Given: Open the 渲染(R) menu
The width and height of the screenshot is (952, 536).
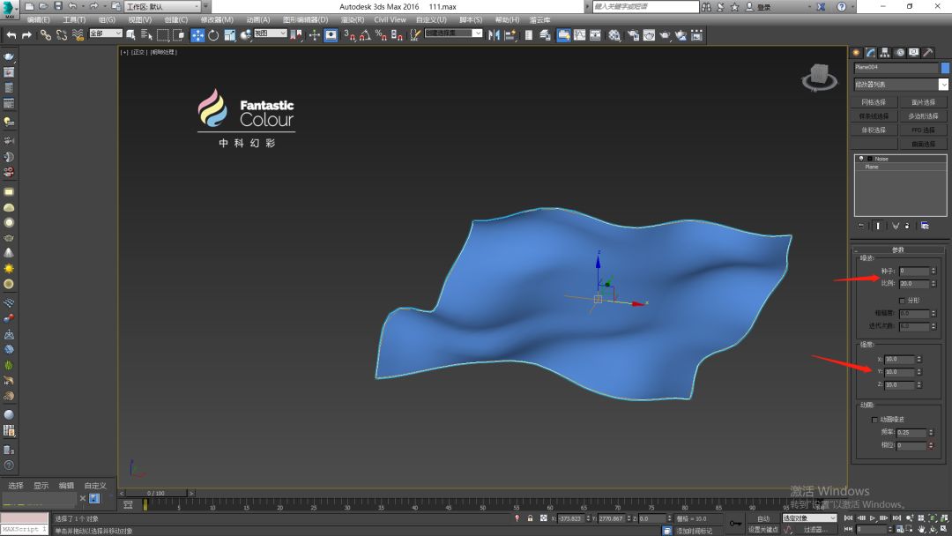Looking at the screenshot, I should coord(353,19).
